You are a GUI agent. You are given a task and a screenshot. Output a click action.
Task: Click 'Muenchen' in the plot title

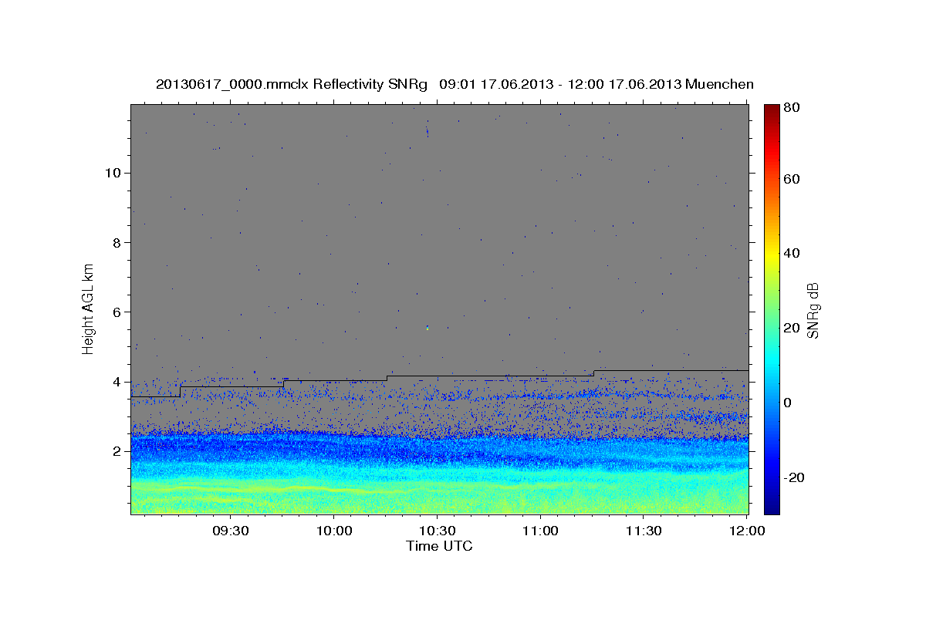pyautogui.click(x=719, y=84)
